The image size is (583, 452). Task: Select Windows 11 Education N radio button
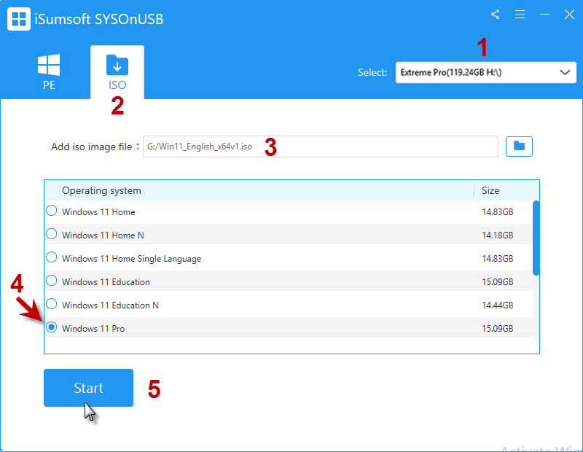51,304
